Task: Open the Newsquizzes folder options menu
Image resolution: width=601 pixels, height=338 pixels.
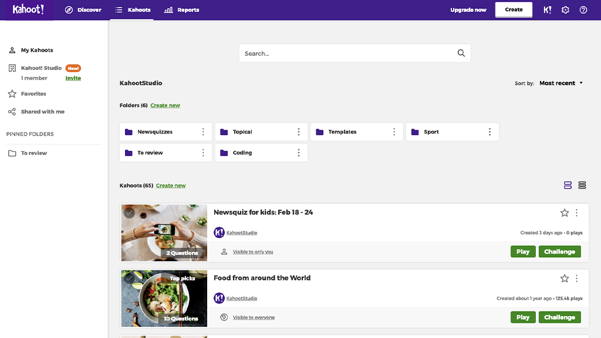Action: click(x=204, y=131)
